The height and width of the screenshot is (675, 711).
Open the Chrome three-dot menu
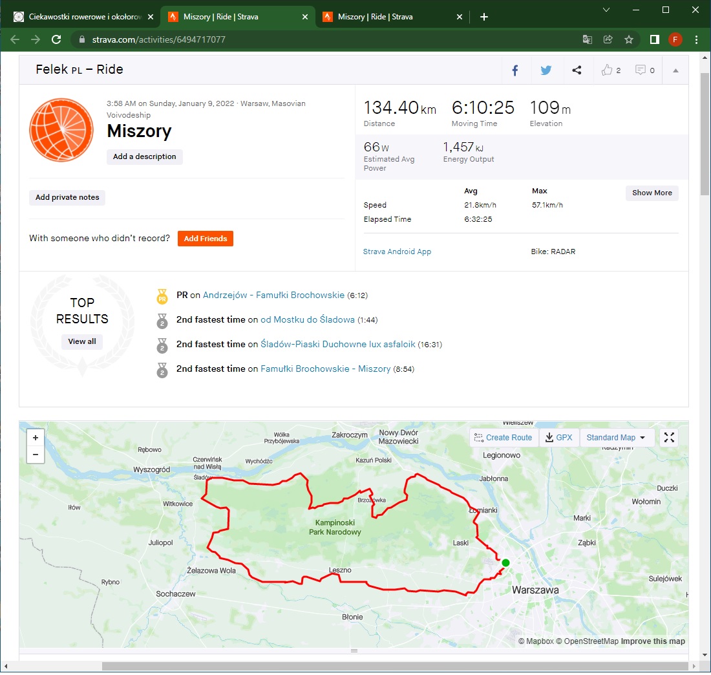pyautogui.click(x=697, y=39)
